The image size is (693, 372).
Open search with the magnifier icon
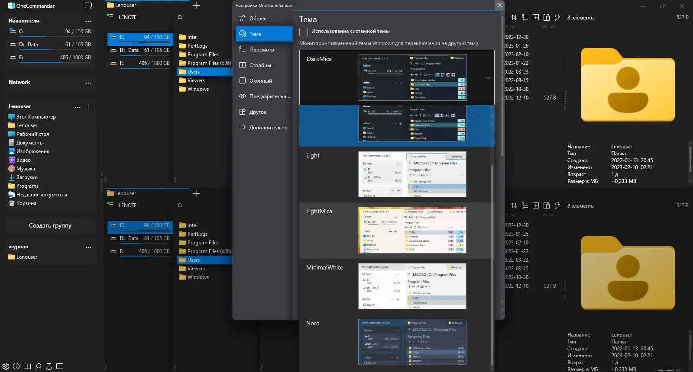click(x=38, y=366)
